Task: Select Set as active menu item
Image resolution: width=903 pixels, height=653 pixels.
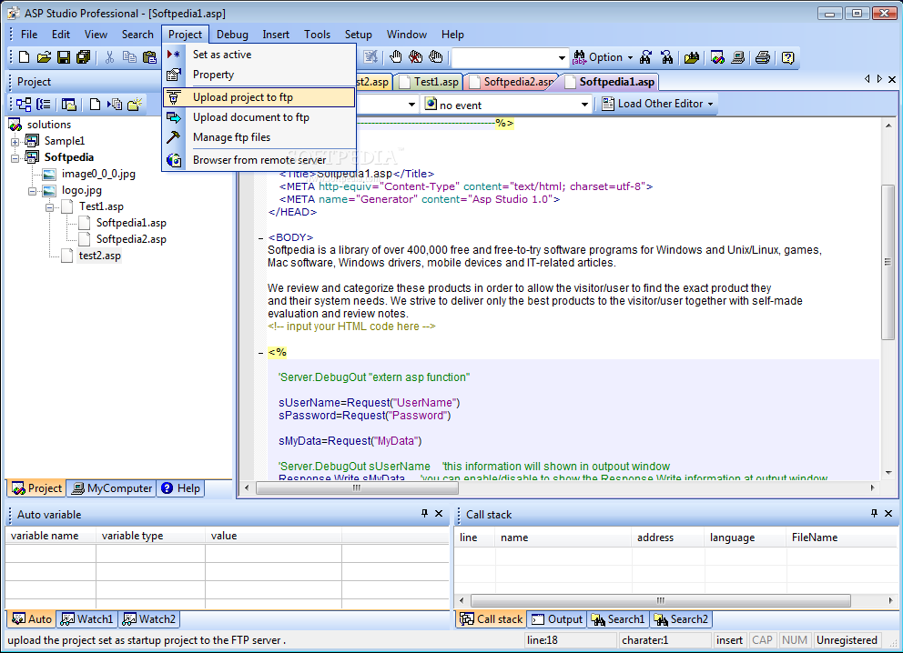Action: point(259,55)
